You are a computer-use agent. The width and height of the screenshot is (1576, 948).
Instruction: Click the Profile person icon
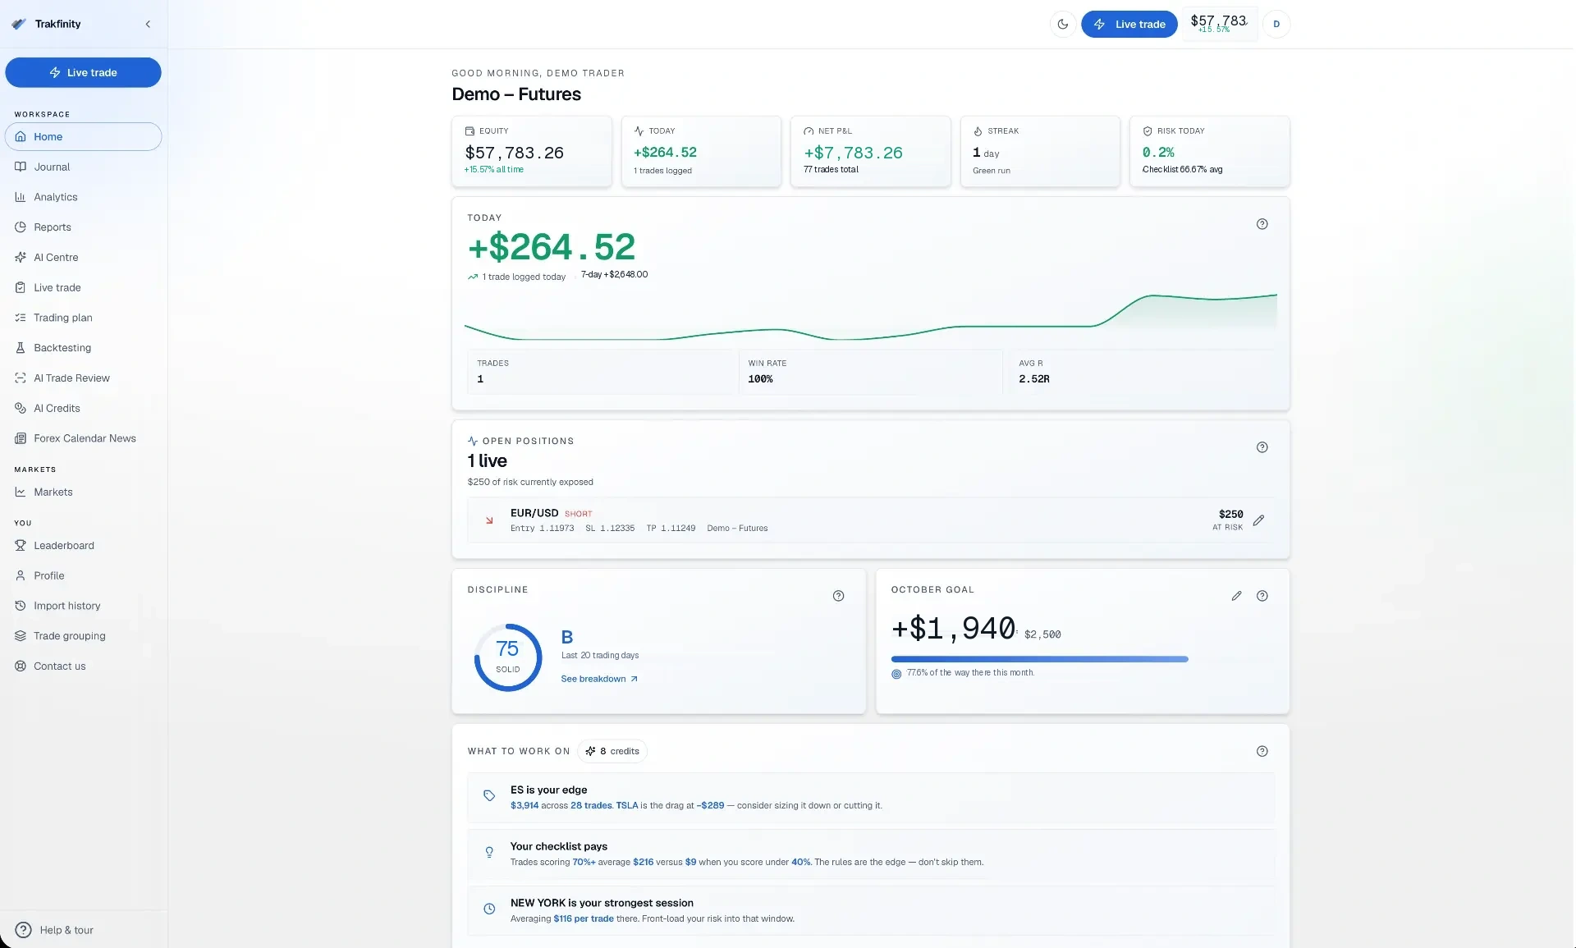tap(21, 575)
